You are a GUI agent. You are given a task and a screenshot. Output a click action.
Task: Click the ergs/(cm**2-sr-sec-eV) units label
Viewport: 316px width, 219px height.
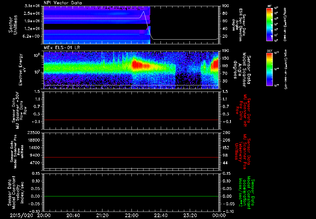coord(286,69)
